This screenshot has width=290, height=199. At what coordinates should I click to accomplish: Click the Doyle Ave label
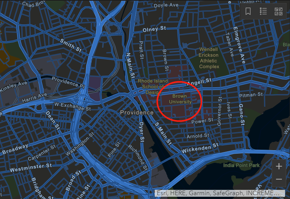click(166, 5)
